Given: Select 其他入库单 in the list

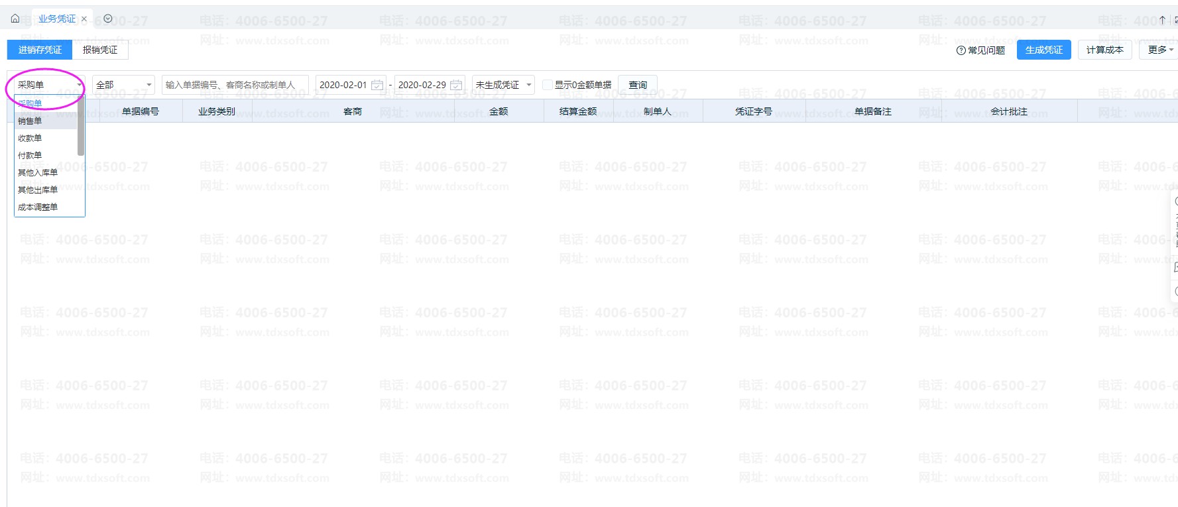Looking at the screenshot, I should coord(38,172).
